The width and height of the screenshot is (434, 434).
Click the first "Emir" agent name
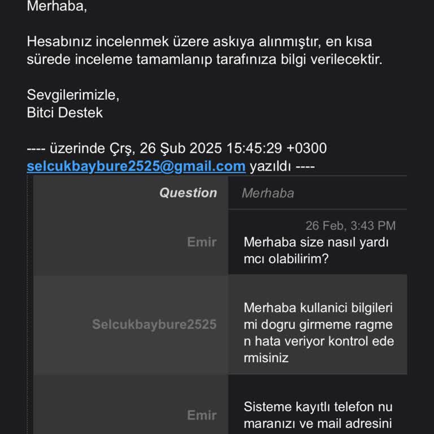click(x=202, y=242)
